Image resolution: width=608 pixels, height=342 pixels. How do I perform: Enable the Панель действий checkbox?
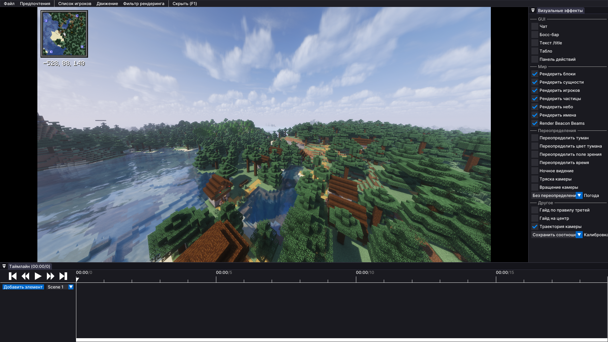coord(535,59)
